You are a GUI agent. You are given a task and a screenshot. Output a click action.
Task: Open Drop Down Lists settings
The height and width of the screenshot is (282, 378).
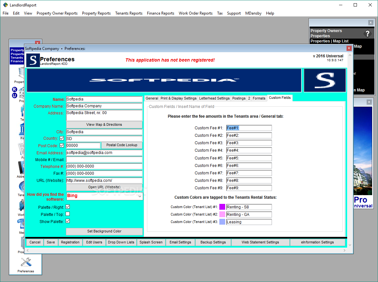[121, 242]
